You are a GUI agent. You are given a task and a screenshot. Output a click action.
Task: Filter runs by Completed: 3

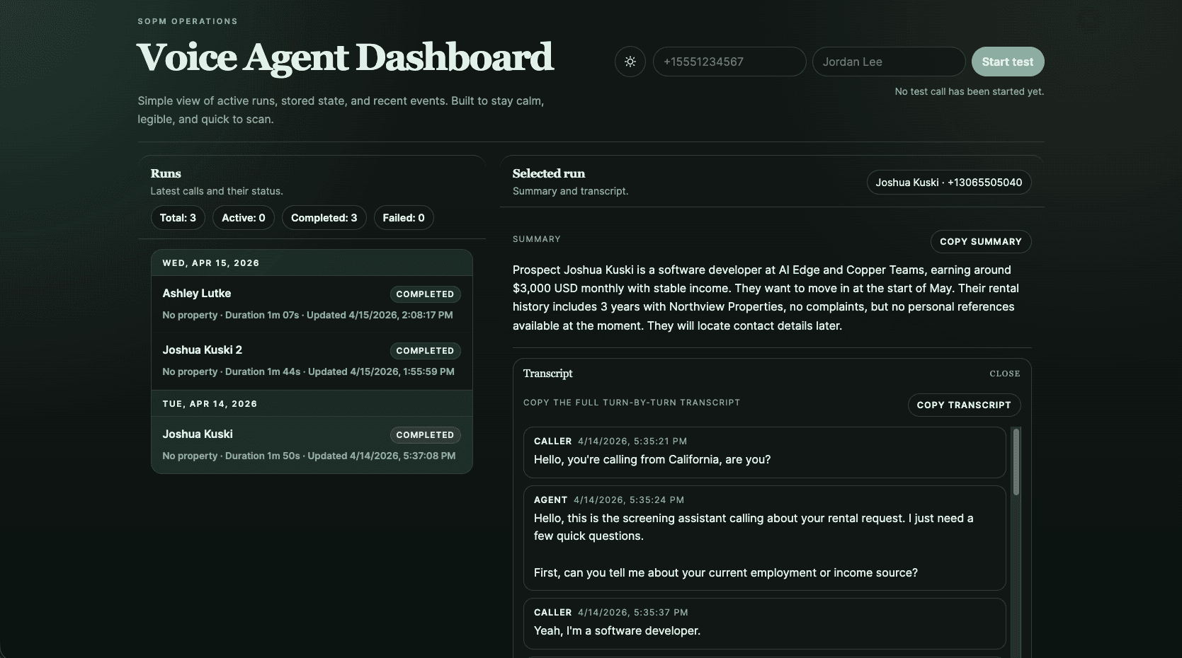pyautogui.click(x=324, y=217)
